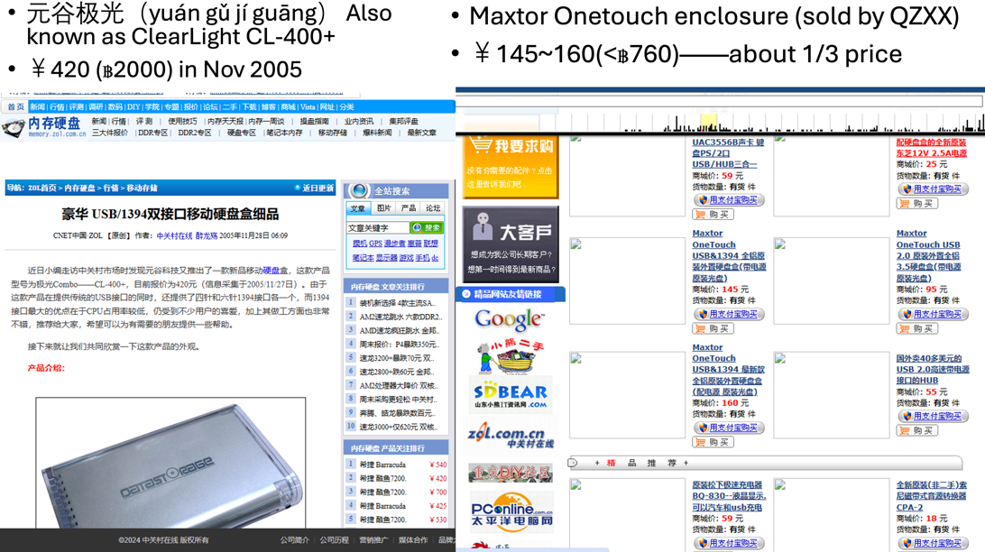Select the 产品 search tab

(409, 208)
